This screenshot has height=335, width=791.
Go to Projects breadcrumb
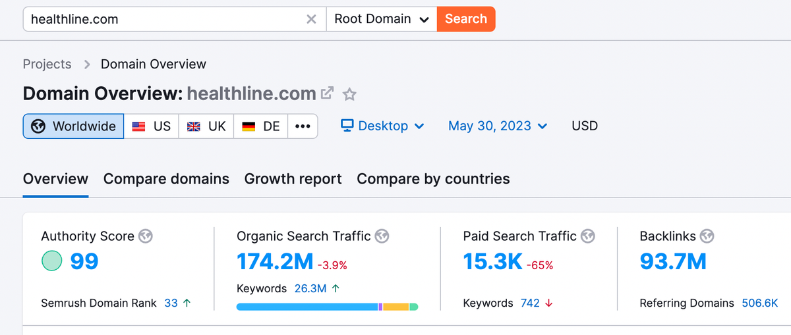47,64
